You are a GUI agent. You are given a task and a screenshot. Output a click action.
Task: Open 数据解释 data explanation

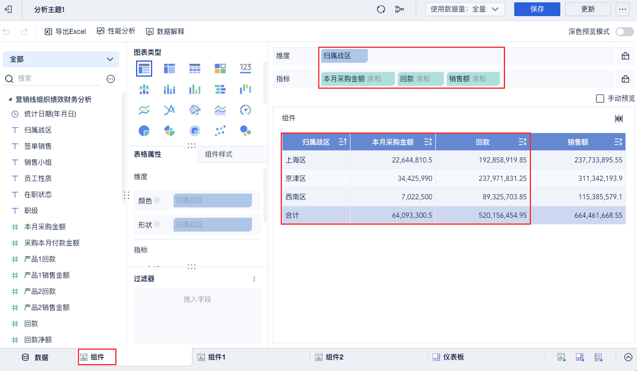pos(165,32)
